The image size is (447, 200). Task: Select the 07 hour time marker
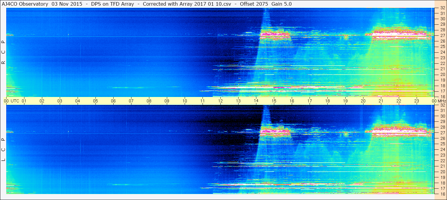(x=131, y=101)
